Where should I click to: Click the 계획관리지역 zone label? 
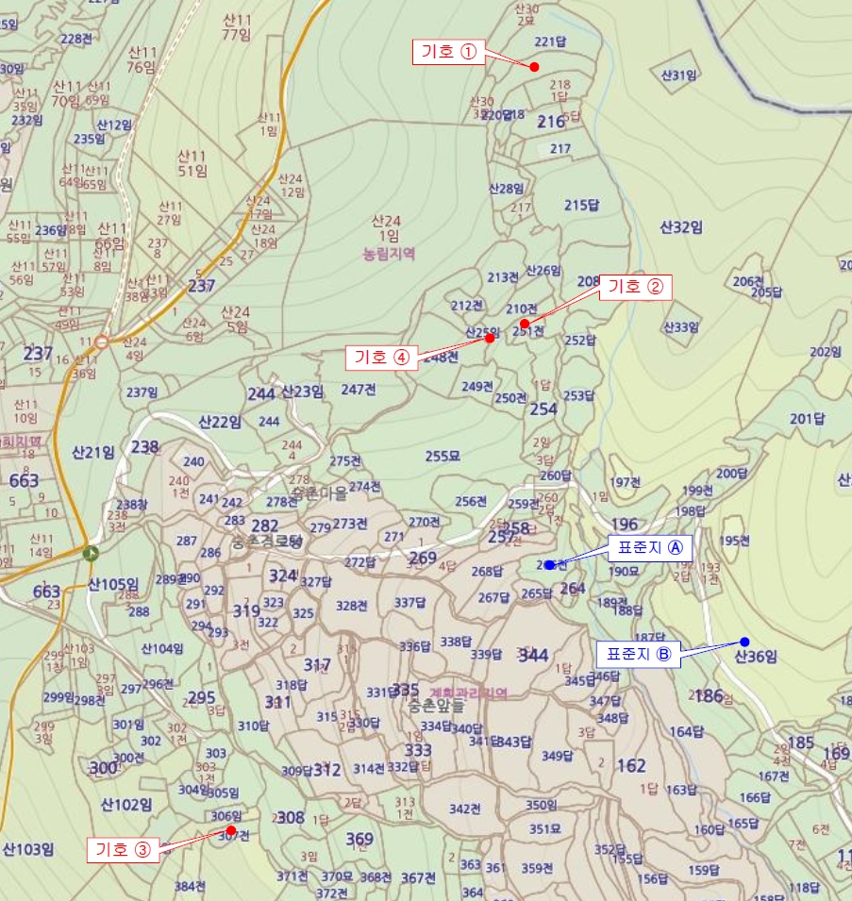tap(468, 692)
